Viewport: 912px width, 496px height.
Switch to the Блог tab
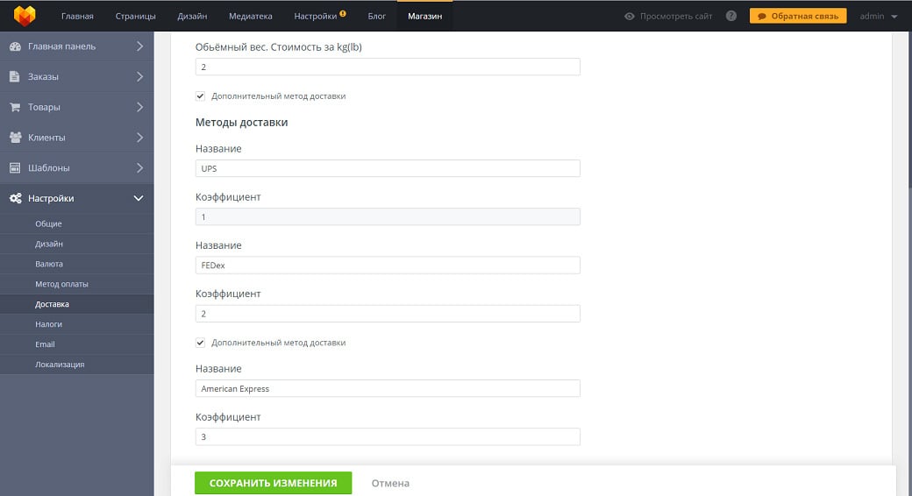point(376,16)
